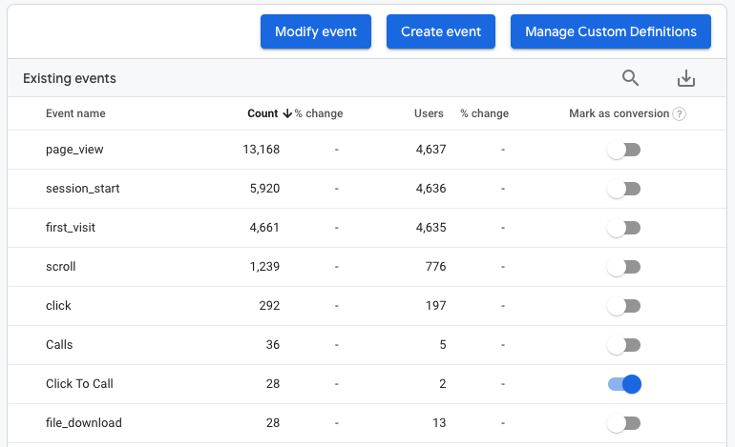Open the page_view event name
This screenshot has width=735, height=447.
pyautogui.click(x=73, y=150)
